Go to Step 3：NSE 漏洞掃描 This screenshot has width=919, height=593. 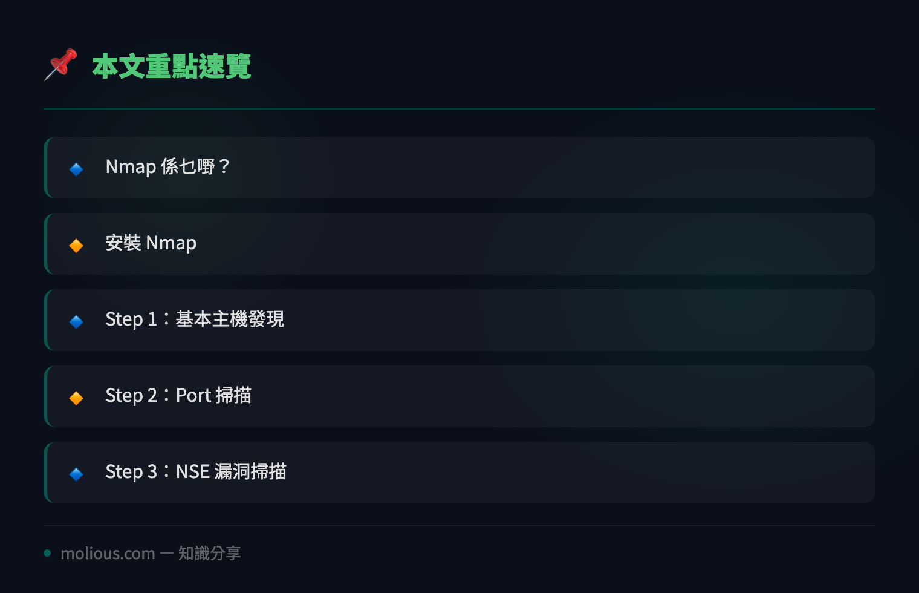coord(196,471)
